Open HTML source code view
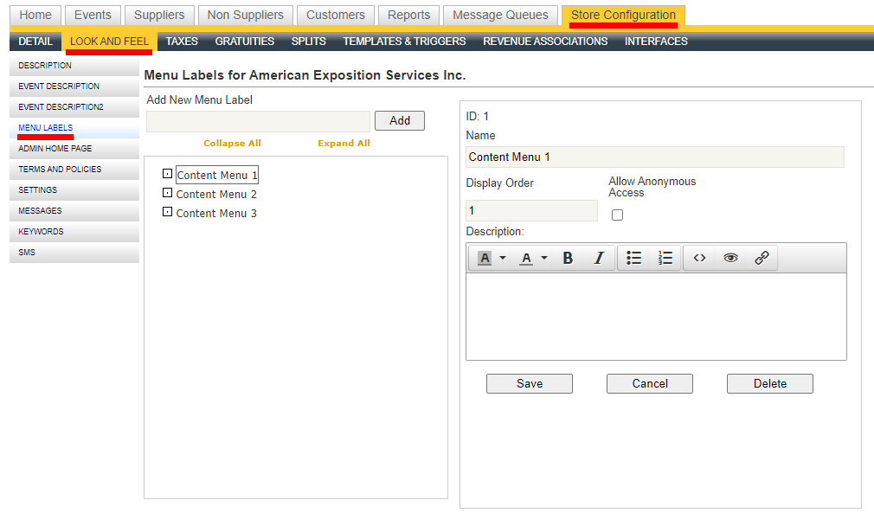The image size is (874, 513). click(700, 258)
